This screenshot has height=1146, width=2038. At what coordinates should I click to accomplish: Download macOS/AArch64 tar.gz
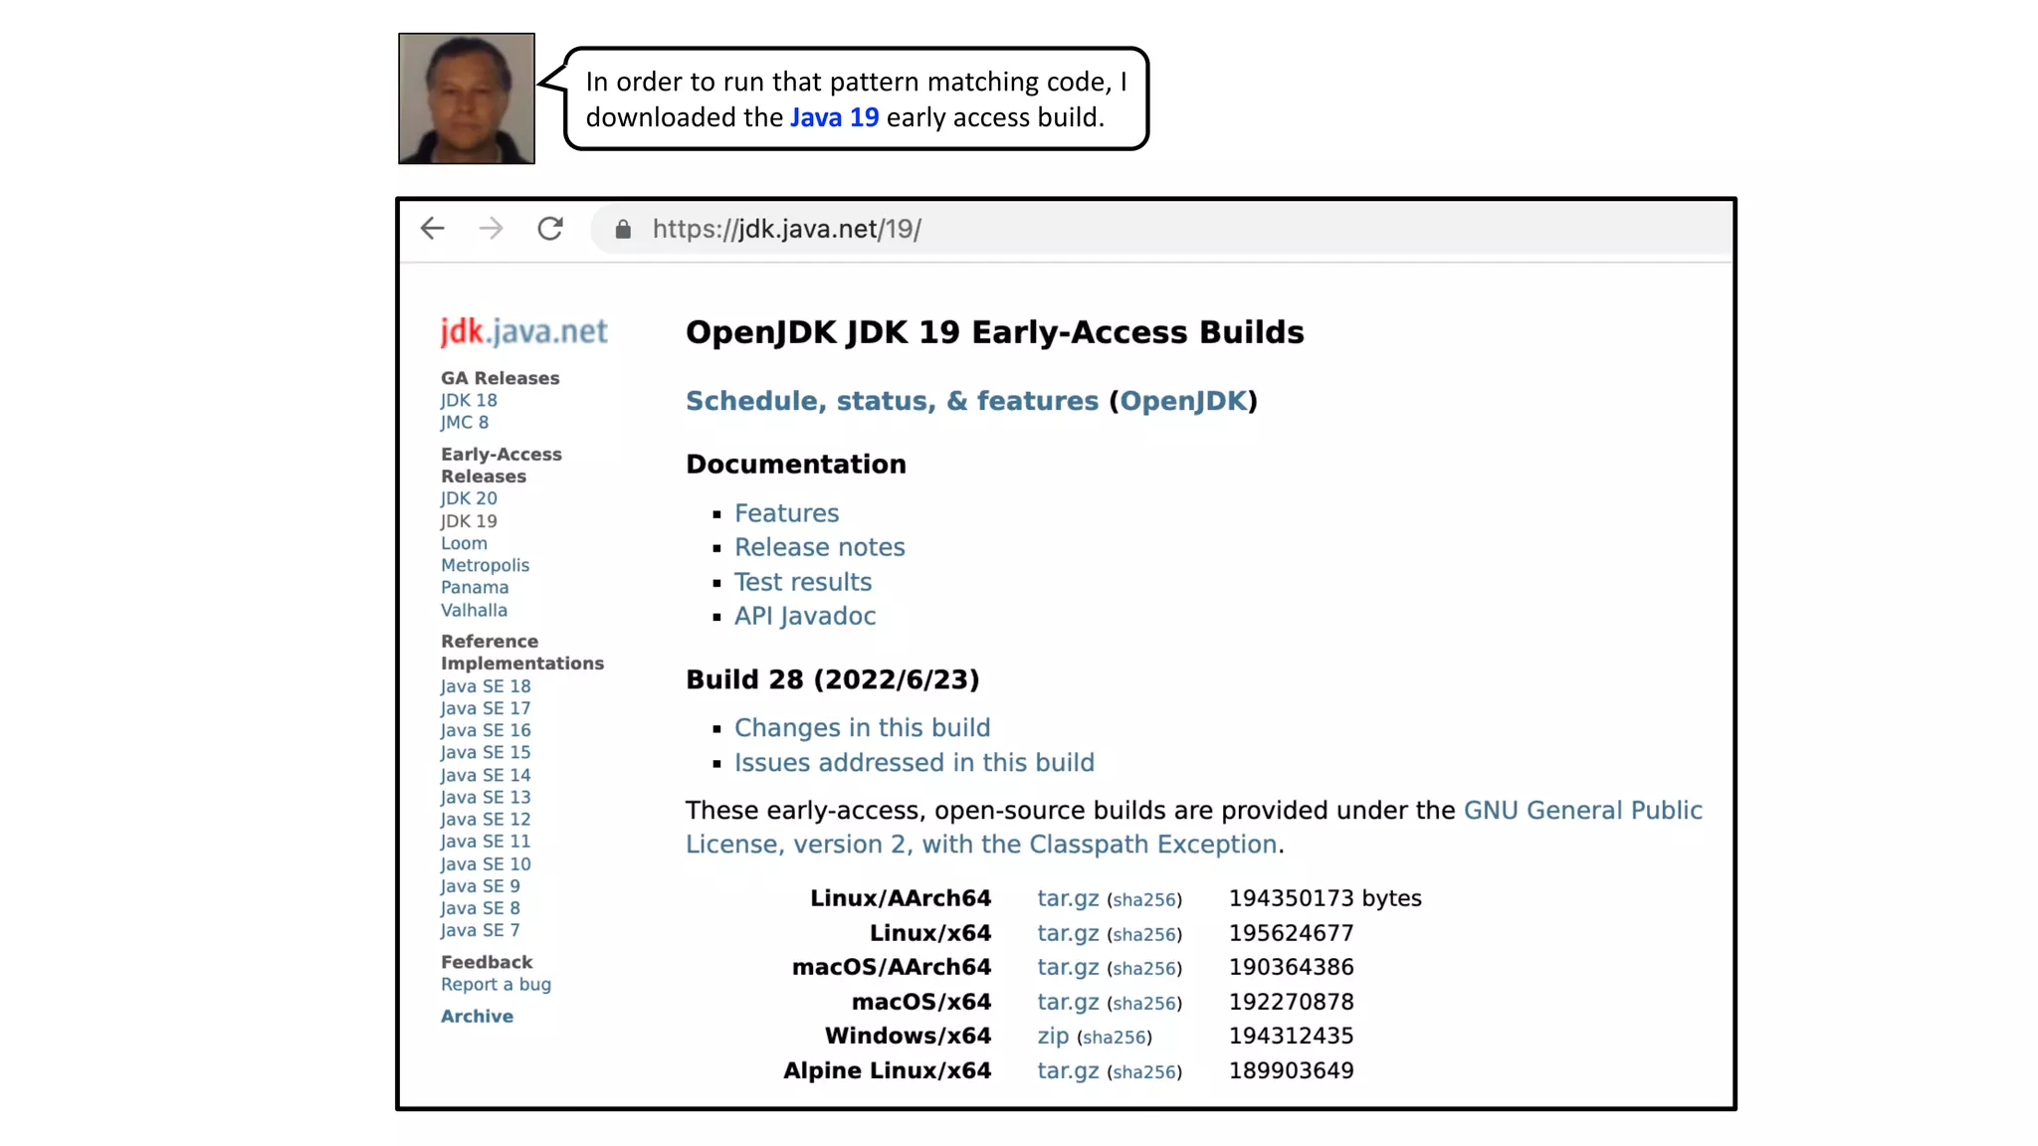(1068, 967)
